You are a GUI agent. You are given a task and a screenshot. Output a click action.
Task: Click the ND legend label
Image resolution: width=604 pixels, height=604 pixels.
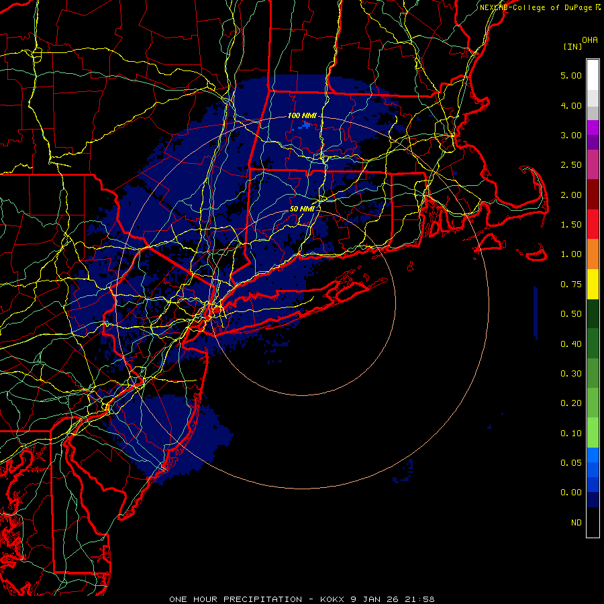pyautogui.click(x=576, y=523)
